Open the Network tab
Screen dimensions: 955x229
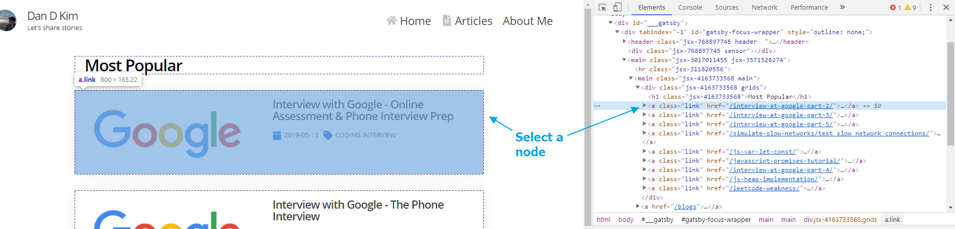coord(764,8)
